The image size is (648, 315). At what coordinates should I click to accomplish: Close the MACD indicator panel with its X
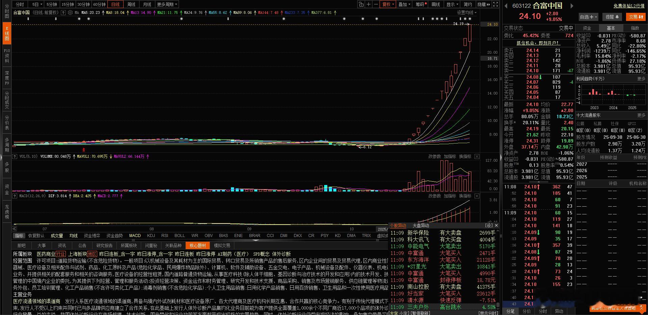pos(476,196)
